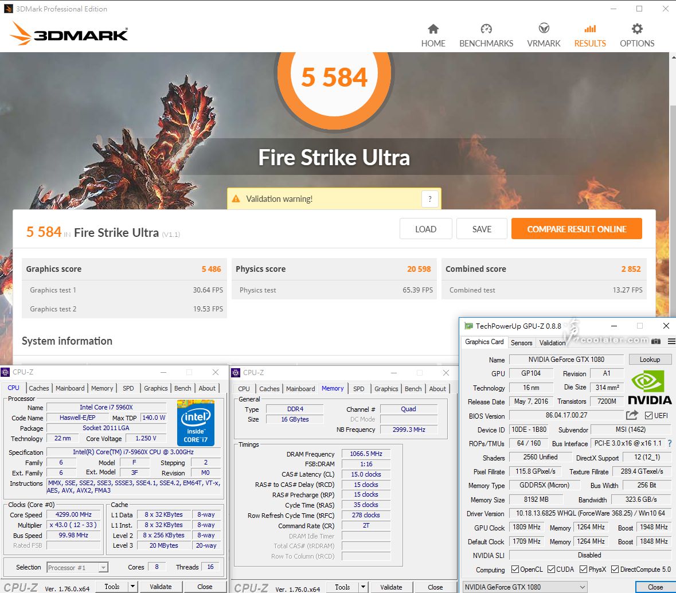Select the Graphics Card tab in GPU-Z
676x593 pixels.
[x=484, y=342]
